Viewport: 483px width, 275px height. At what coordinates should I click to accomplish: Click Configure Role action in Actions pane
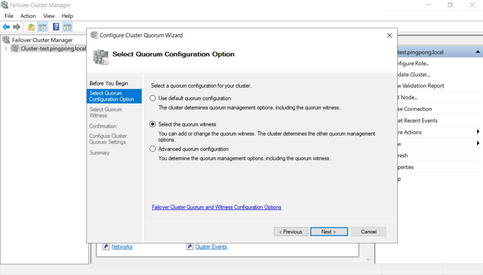pyautogui.click(x=413, y=63)
